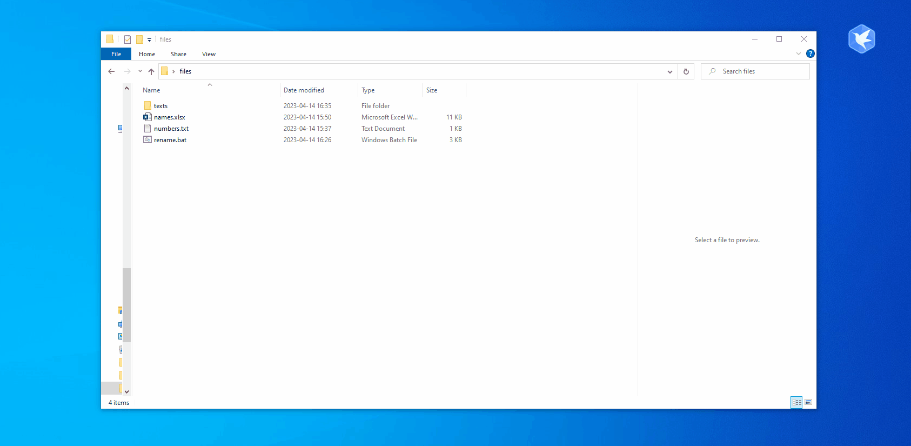This screenshot has height=446, width=911.
Task: Select the rename.bat batch file
Action: coord(170,140)
